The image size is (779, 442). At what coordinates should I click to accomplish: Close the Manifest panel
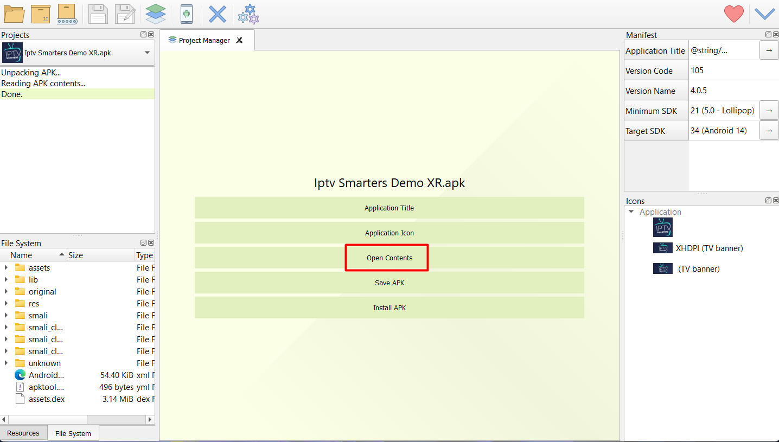tap(776, 35)
